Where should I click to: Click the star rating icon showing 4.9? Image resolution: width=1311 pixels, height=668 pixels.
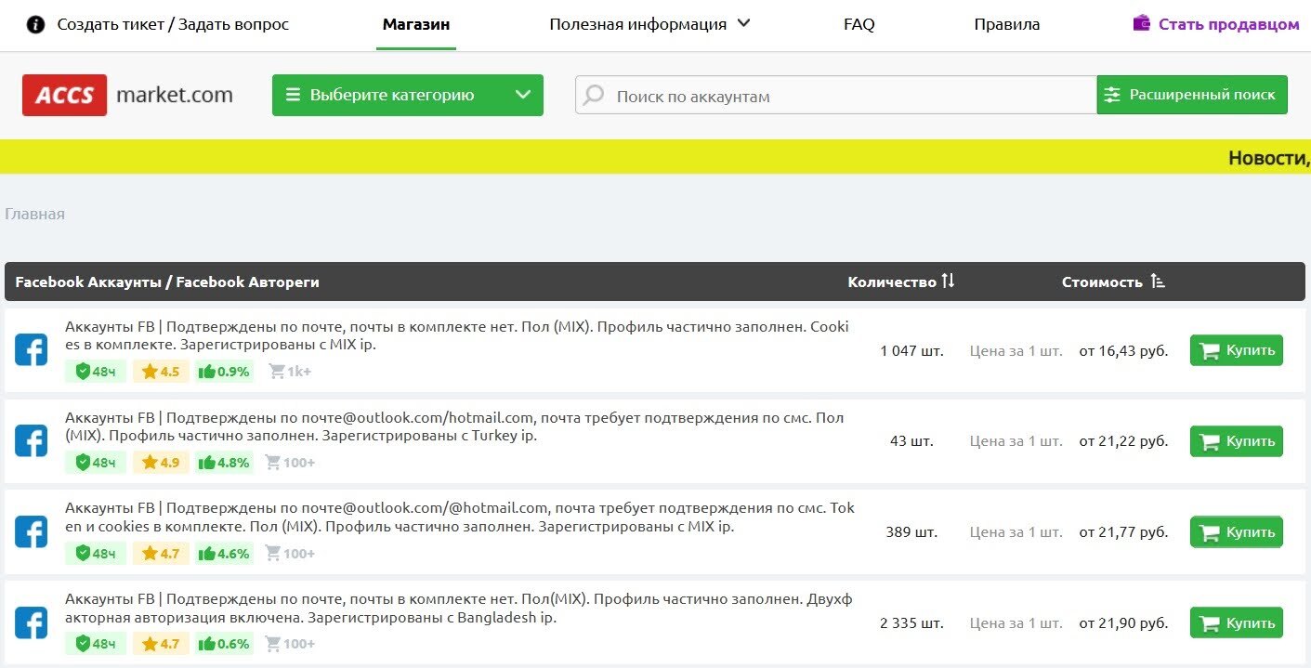click(148, 462)
